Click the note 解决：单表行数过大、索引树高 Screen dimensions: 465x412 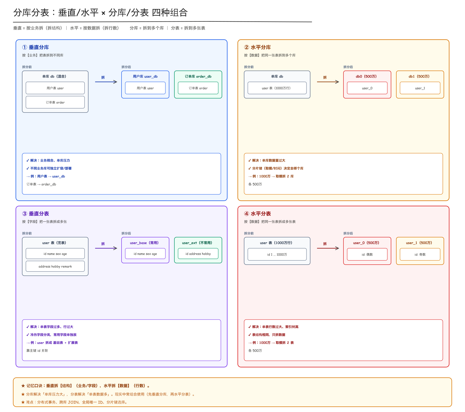[273, 327]
